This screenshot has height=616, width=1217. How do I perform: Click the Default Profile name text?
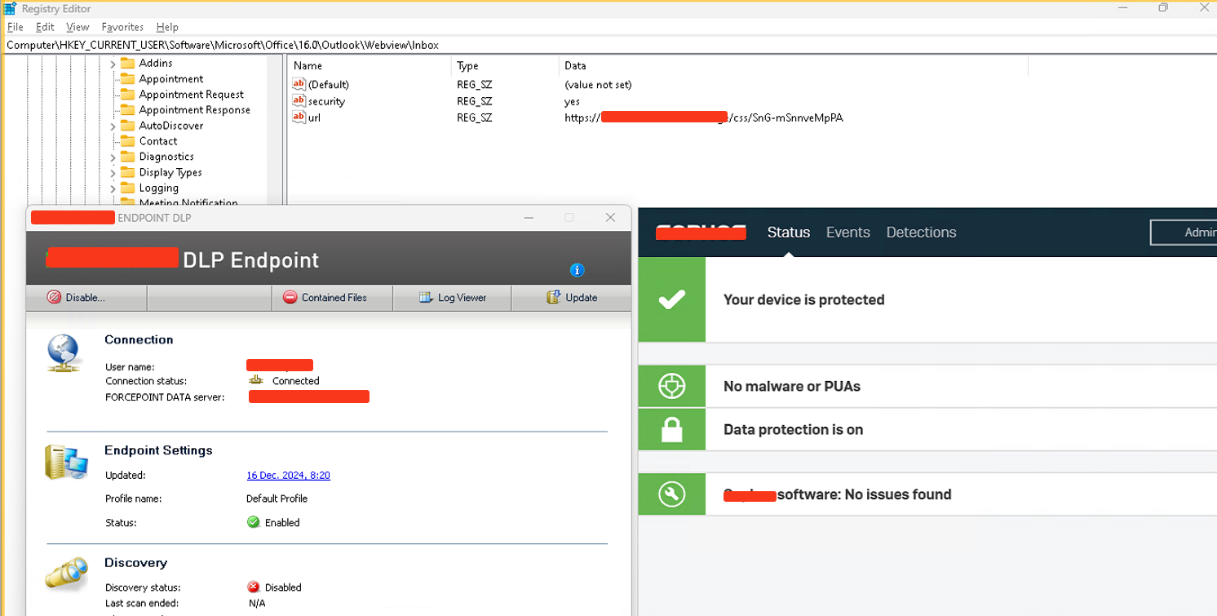[277, 499]
